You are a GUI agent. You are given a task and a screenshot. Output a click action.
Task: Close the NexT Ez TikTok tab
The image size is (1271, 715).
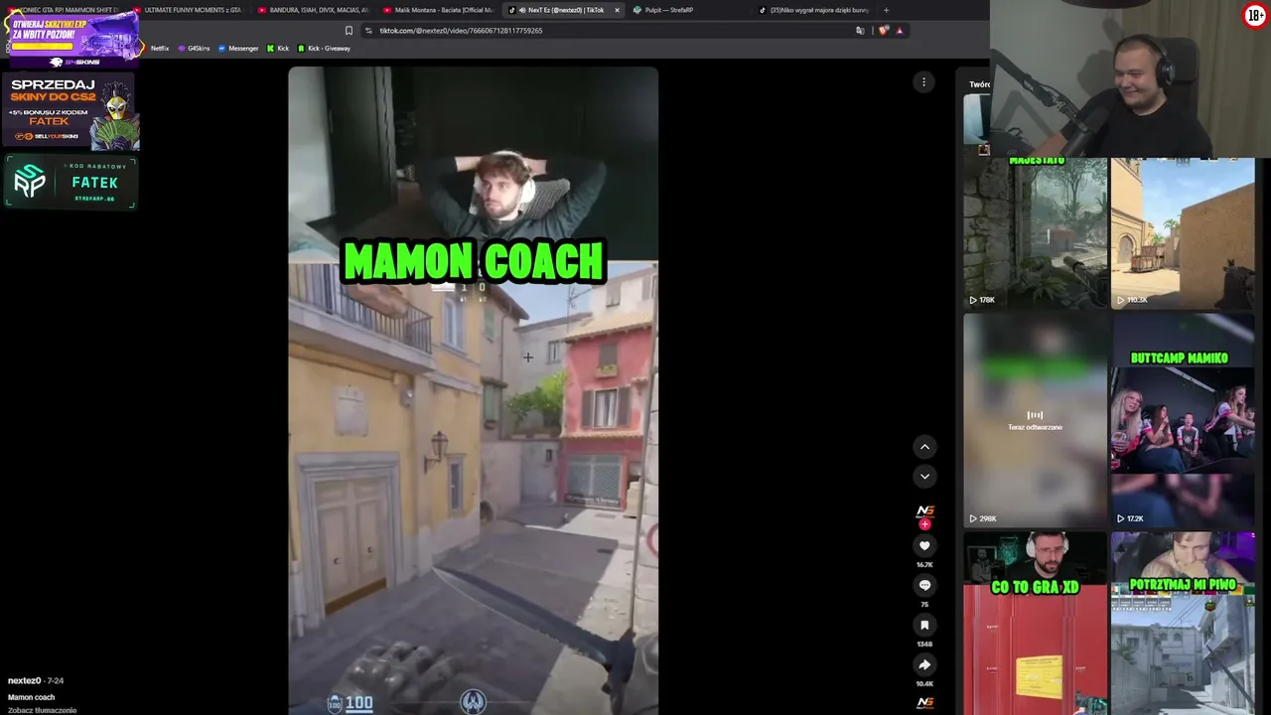(617, 10)
